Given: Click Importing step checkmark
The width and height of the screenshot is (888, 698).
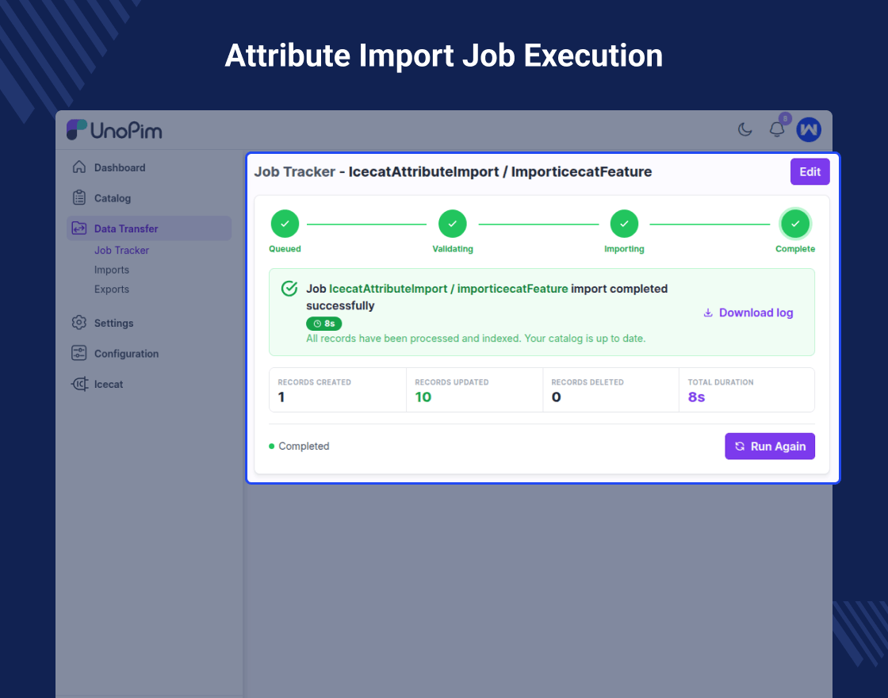Looking at the screenshot, I should point(624,224).
